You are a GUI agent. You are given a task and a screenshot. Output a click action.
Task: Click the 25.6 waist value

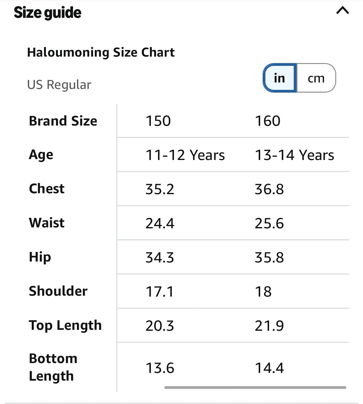269,223
